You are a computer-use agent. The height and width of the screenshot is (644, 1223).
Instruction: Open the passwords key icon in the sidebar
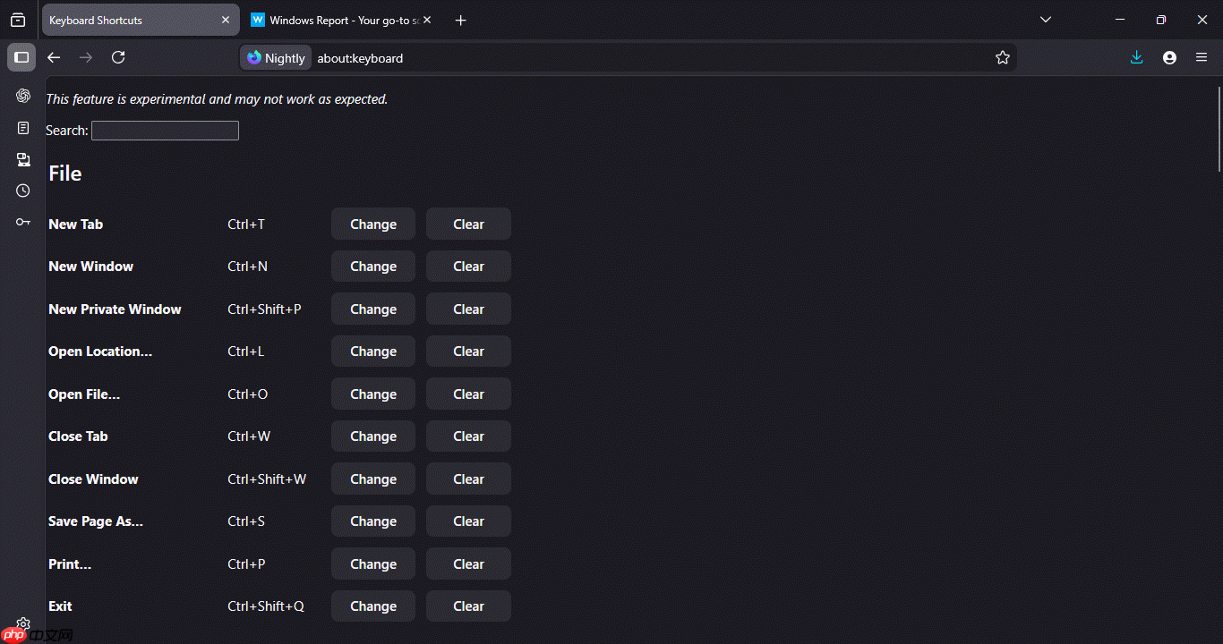(23, 222)
